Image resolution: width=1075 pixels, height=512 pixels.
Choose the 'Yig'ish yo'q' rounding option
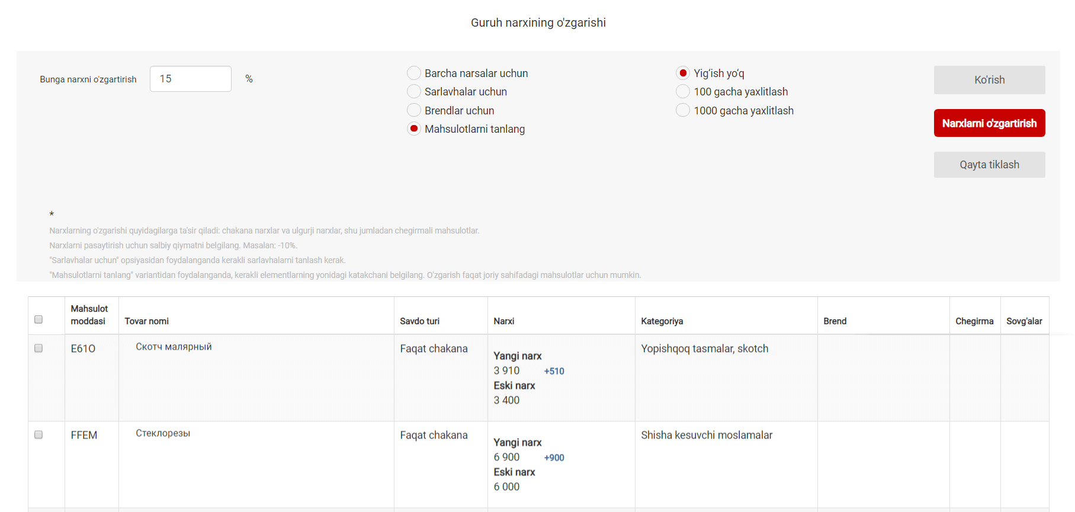pos(683,73)
